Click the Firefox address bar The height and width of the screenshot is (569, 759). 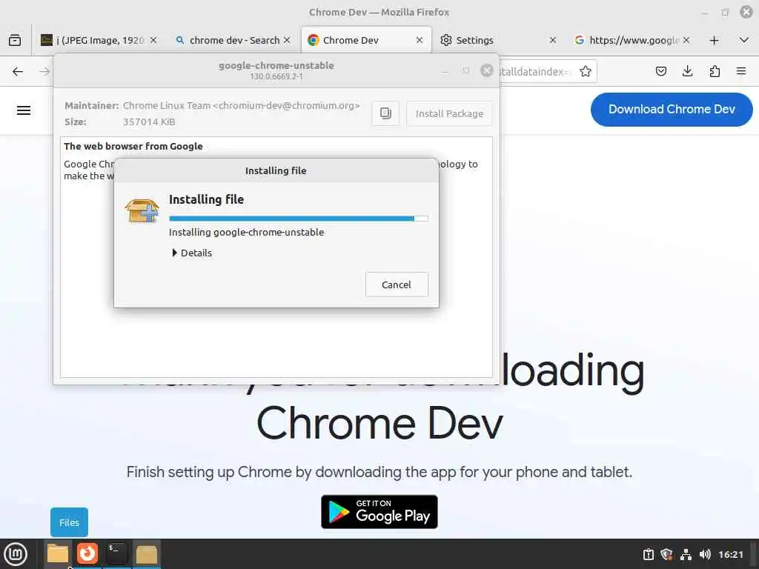[x=535, y=72]
